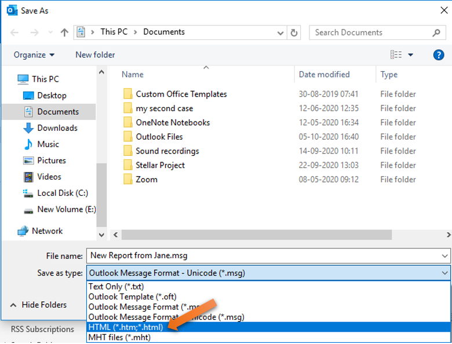Click the Up one level arrow icon
The height and width of the screenshot is (344, 452).
64,32
